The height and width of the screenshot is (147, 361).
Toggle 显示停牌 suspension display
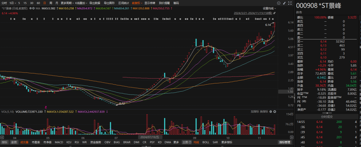(x=149, y=3)
